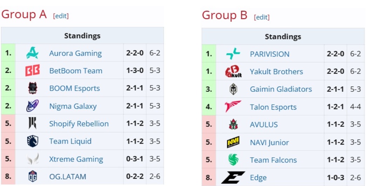The height and width of the screenshot is (186, 367).
Task: Open the Talon Esports red logo
Action: tap(233, 107)
